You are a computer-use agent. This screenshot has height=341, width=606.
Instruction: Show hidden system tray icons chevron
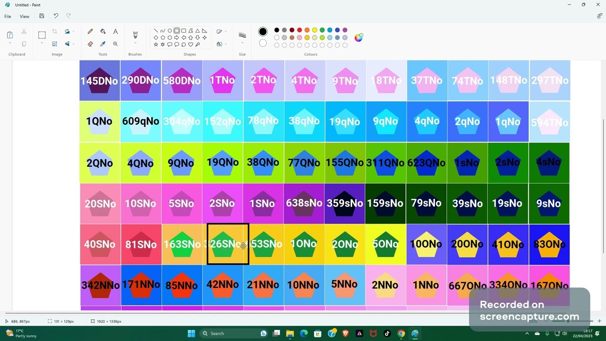[527, 333]
